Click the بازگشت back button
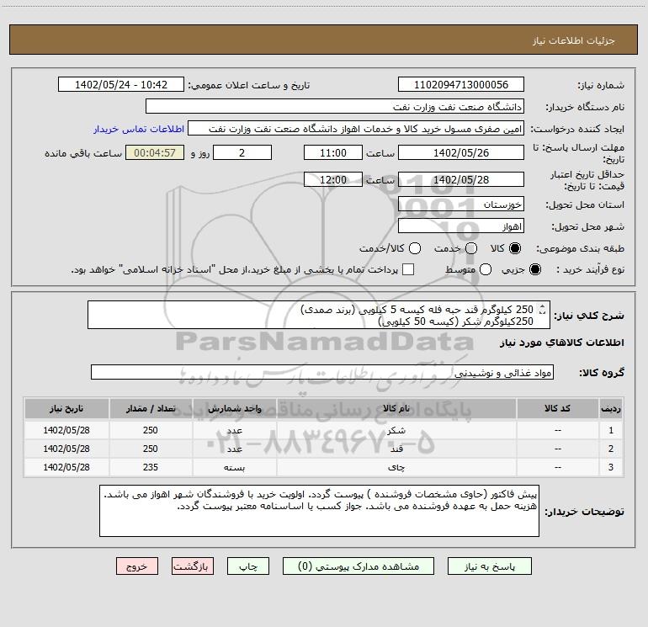The image size is (648, 627). point(193,566)
